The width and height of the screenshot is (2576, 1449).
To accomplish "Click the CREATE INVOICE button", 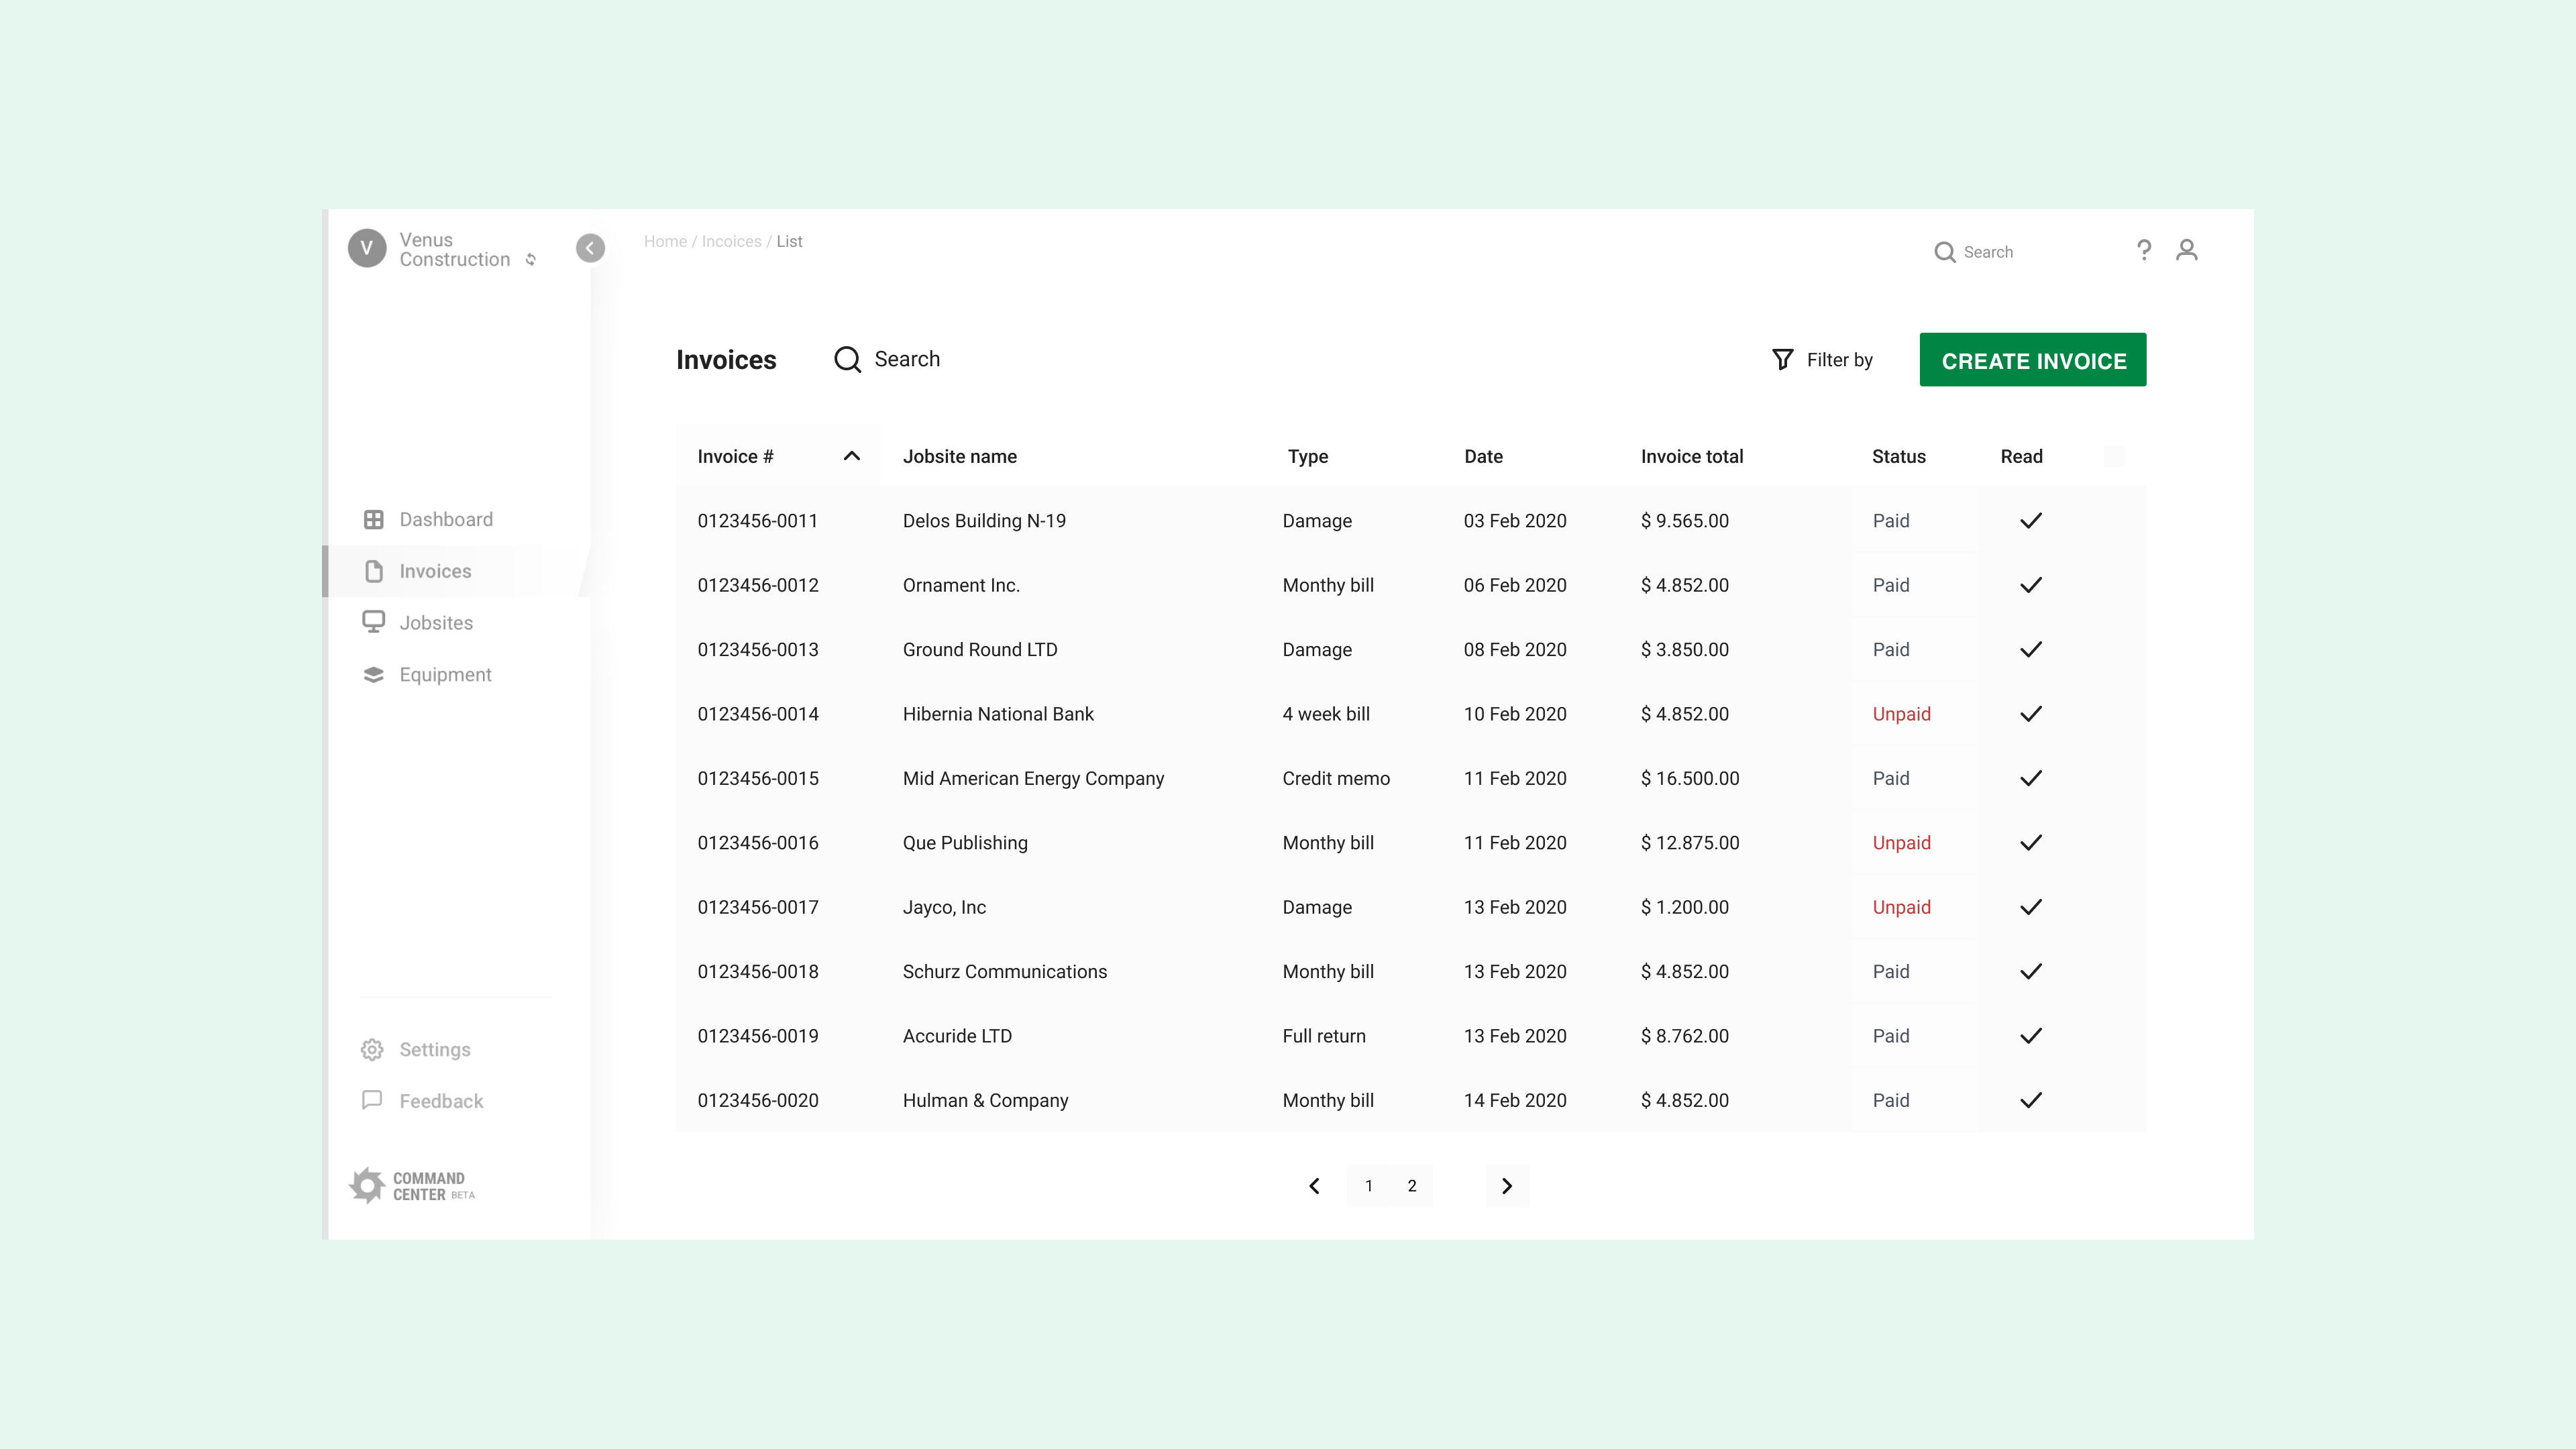I will point(2032,360).
